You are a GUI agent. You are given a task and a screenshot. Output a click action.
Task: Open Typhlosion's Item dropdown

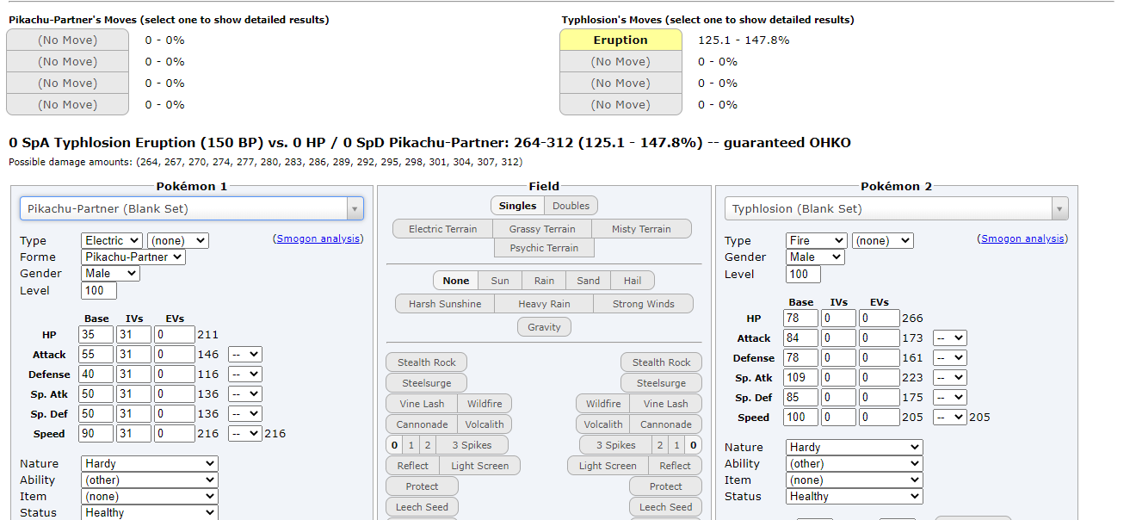[x=855, y=480]
